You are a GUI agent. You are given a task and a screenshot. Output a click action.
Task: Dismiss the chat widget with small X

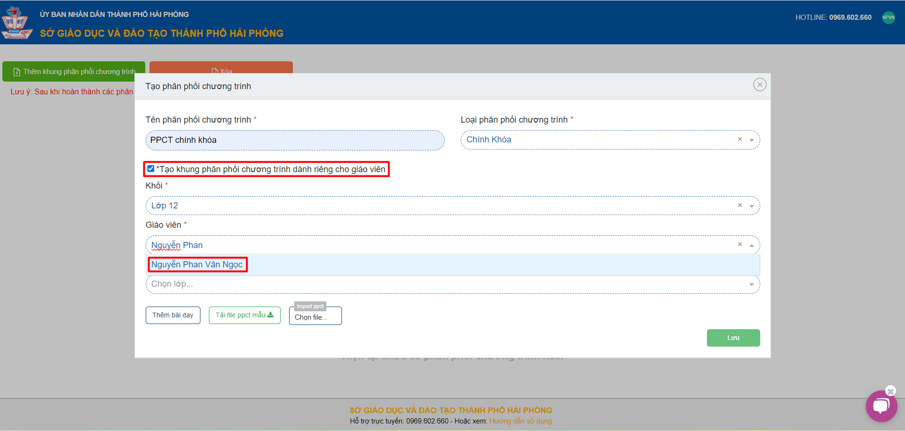(890, 391)
